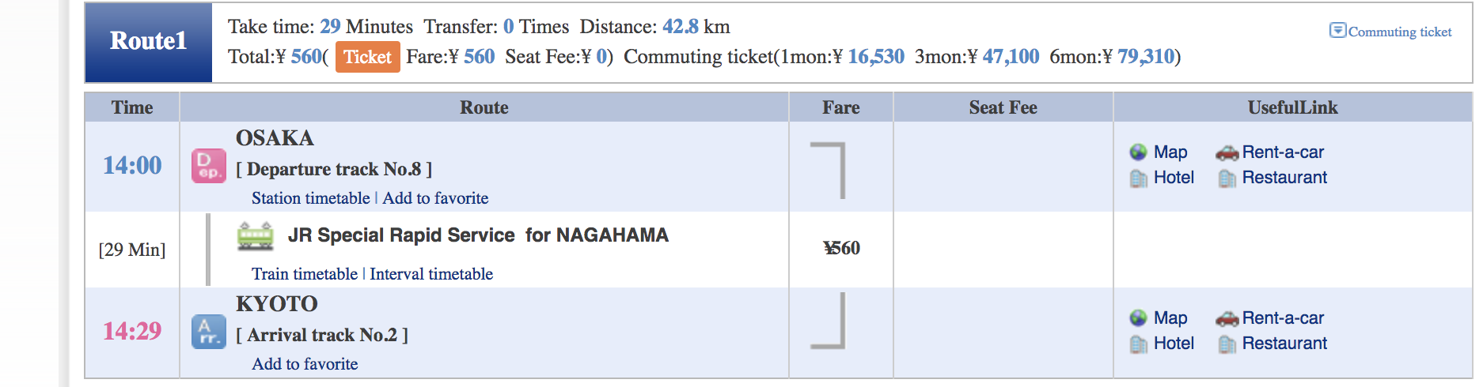
Task: Click the Restaurant icon in KYOTO row
Action: point(1227,344)
